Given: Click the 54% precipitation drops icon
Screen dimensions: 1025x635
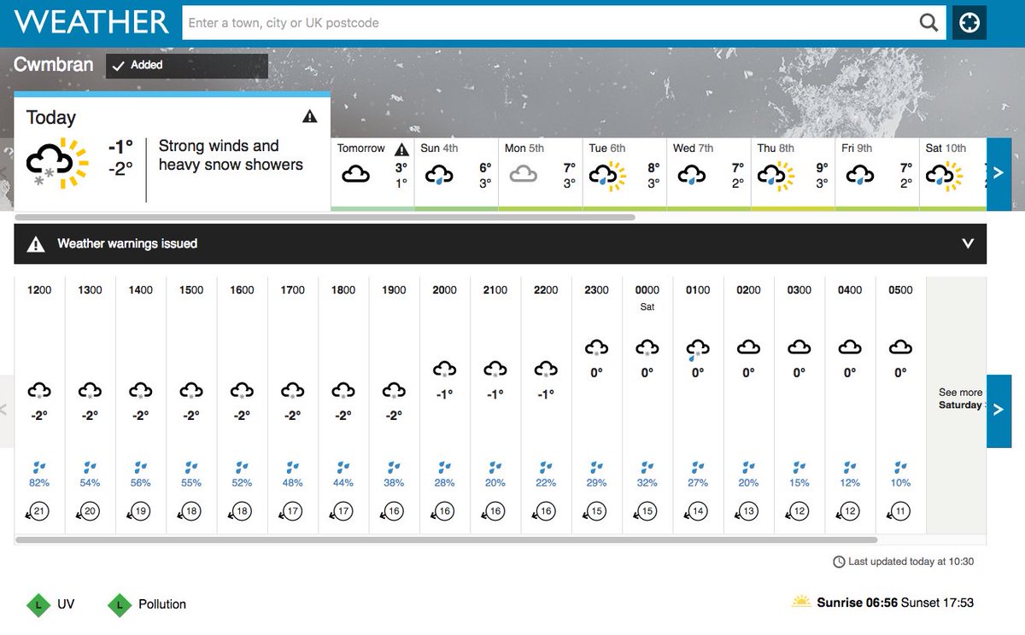Looking at the screenshot, I should click(90, 467).
